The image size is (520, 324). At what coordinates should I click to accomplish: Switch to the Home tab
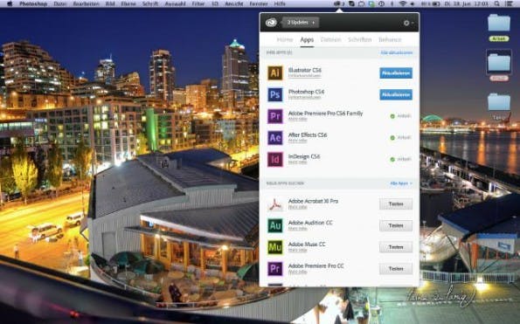[x=285, y=40]
